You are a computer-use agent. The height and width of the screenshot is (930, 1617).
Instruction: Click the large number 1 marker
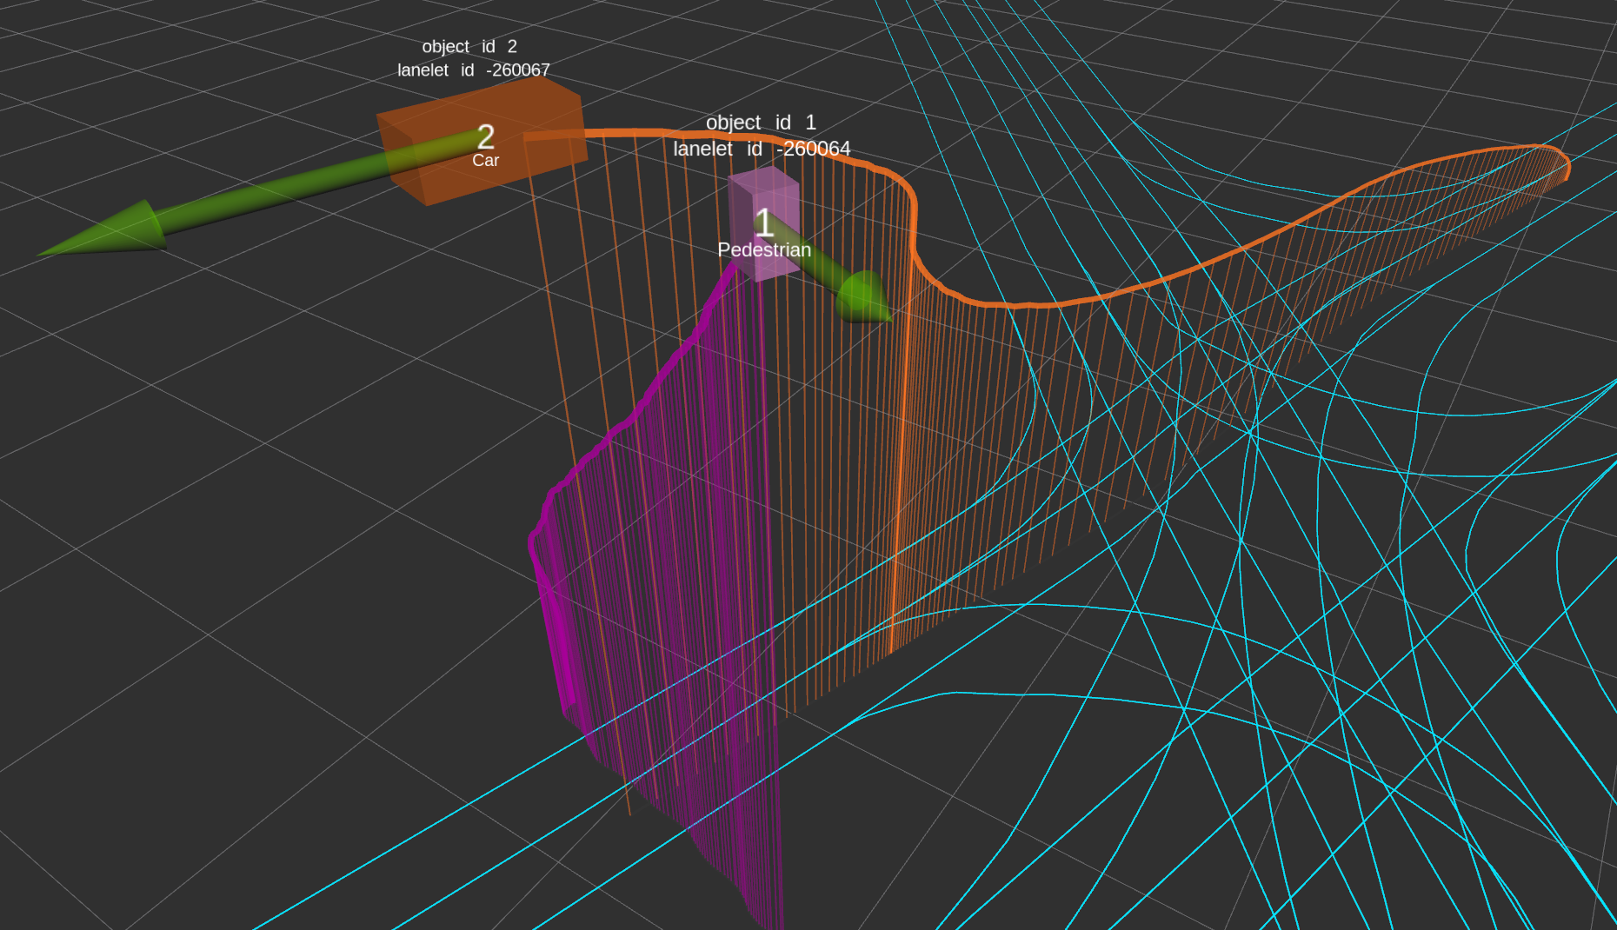tap(763, 223)
